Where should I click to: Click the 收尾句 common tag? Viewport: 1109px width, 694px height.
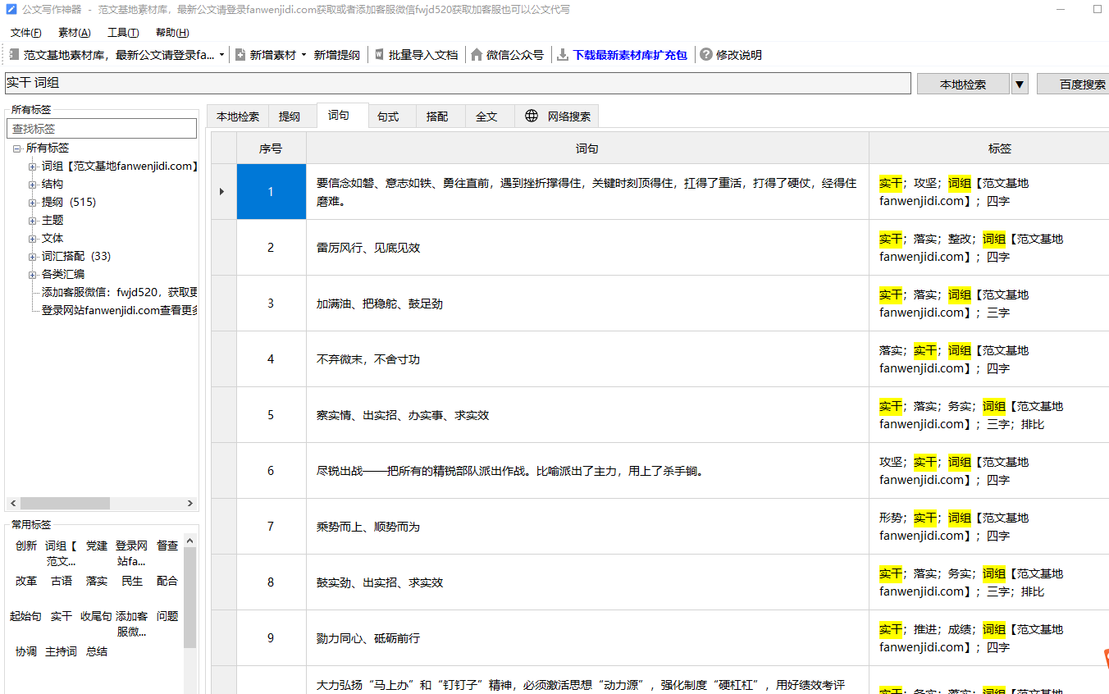pyautogui.click(x=97, y=616)
